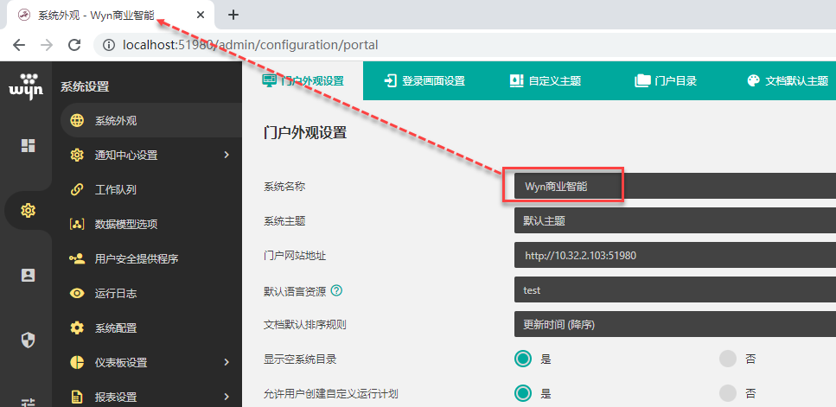Image resolution: width=836 pixels, height=407 pixels.
Task: Open the 默认语言资源 dropdown showing test
Action: point(675,290)
